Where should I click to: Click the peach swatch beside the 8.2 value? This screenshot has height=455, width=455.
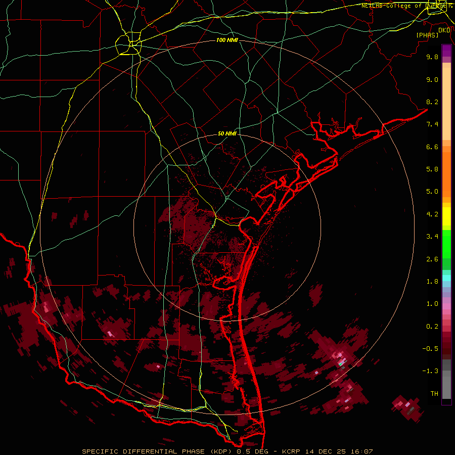pyautogui.click(x=446, y=104)
